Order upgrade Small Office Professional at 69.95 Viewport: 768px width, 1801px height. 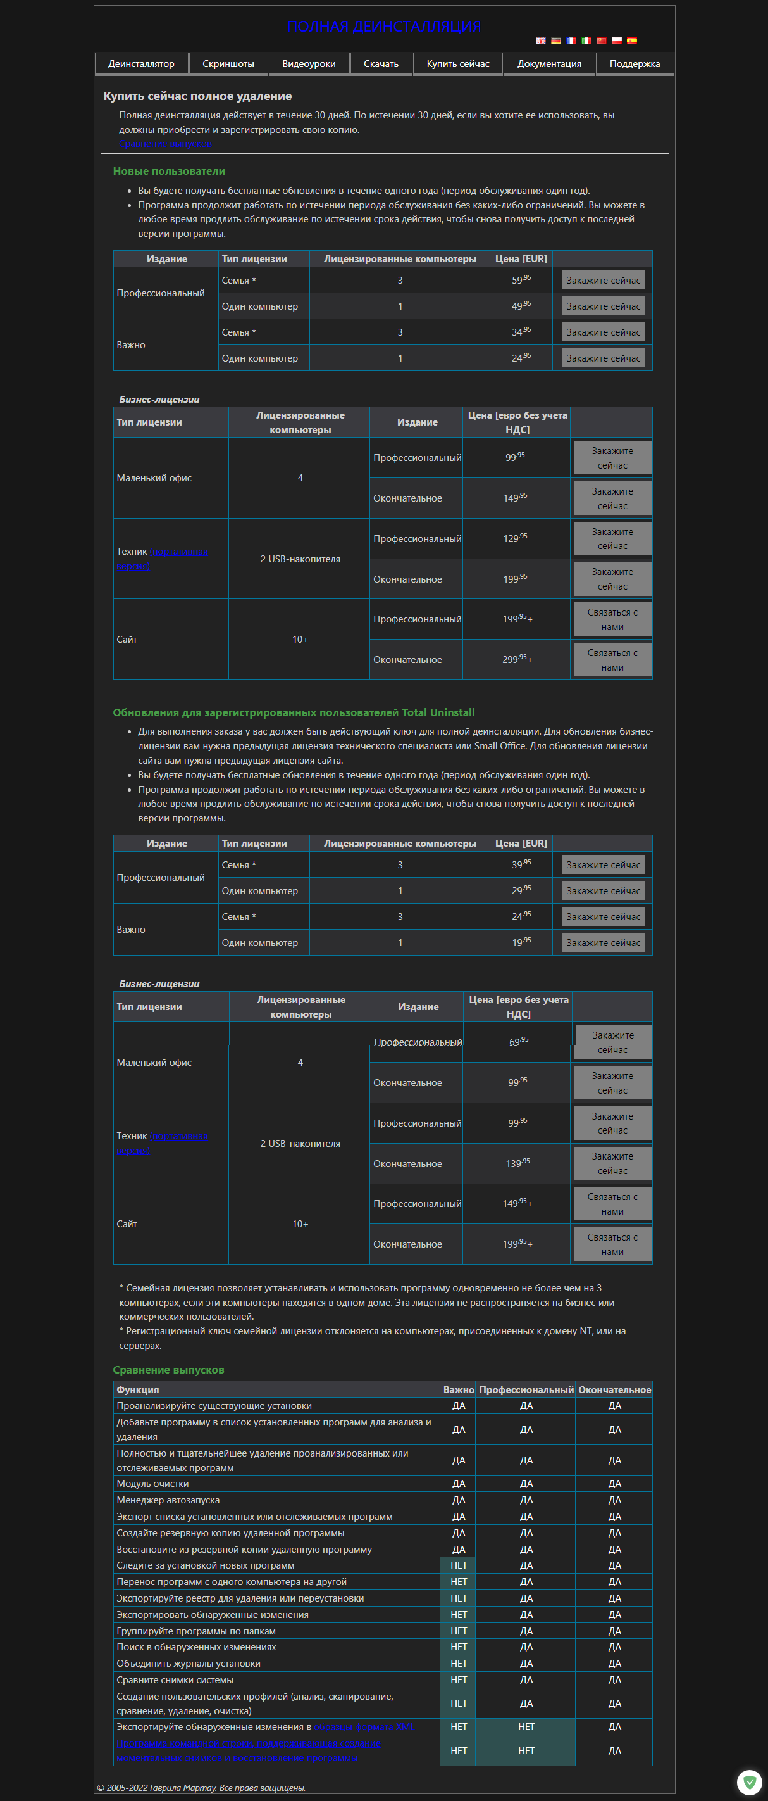[x=612, y=1042]
